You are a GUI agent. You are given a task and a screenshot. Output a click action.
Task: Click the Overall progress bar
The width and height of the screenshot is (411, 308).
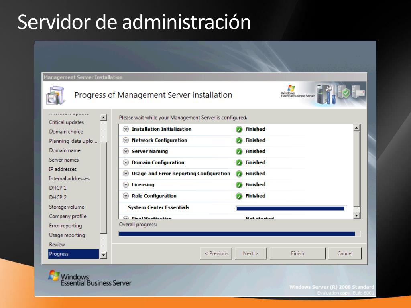click(240, 234)
